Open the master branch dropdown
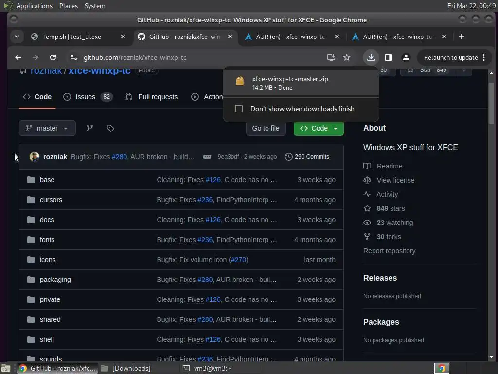Viewport: 498px width, 374px height. pyautogui.click(x=47, y=128)
